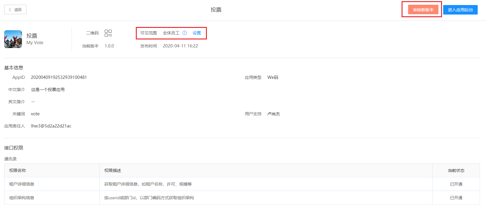Image resolution: width=486 pixels, height=209 pixels.
Task: Click the 设置 link for visible range
Action: pyautogui.click(x=197, y=33)
